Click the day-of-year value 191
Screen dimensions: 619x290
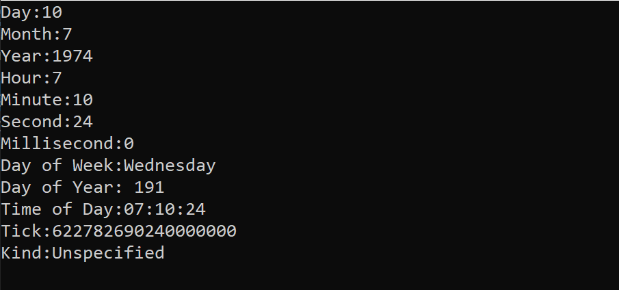coord(149,187)
